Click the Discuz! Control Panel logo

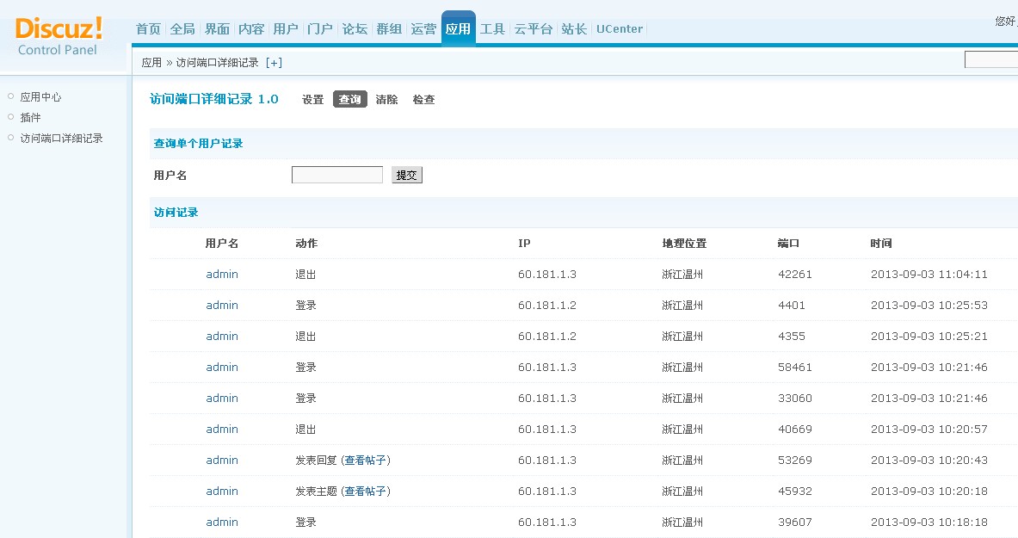click(x=59, y=36)
